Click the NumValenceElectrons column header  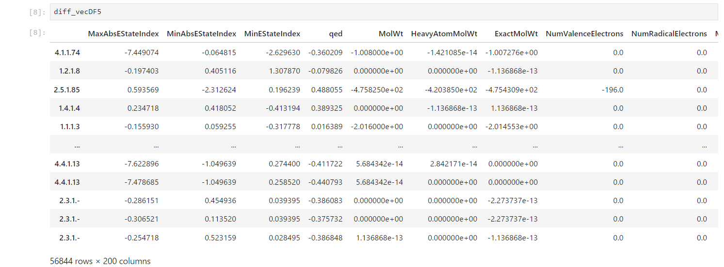pyautogui.click(x=584, y=34)
